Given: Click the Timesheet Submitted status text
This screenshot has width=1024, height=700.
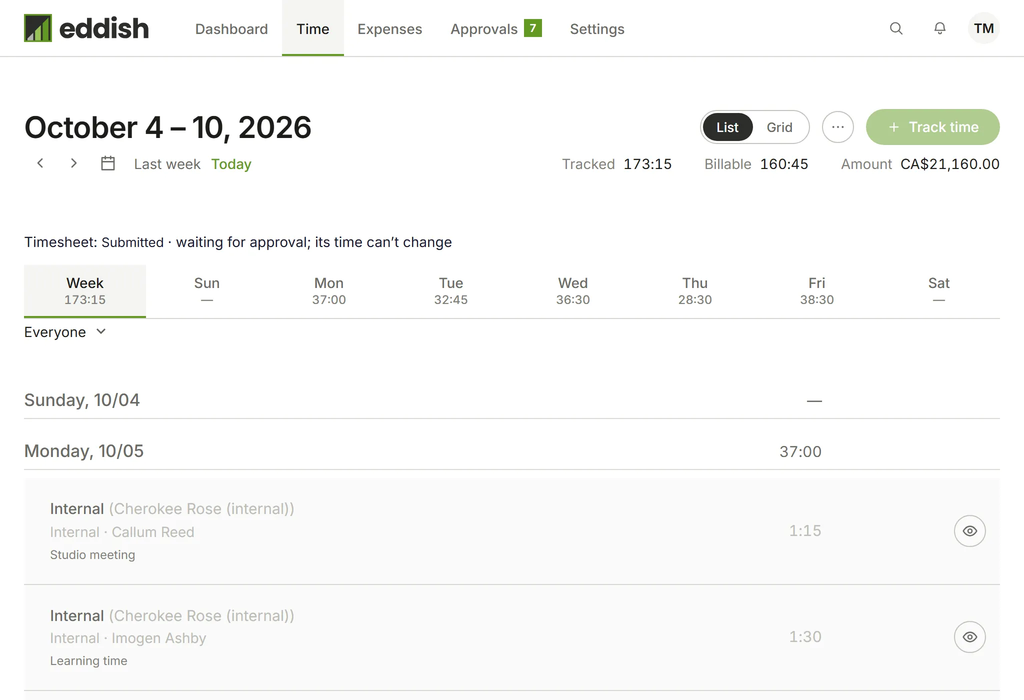Looking at the screenshot, I should [238, 242].
